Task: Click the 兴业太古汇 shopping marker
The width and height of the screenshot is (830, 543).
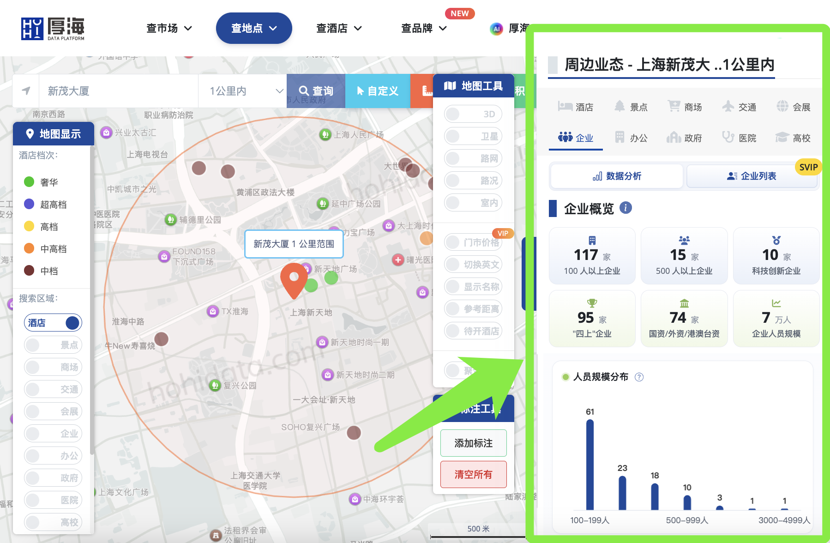Action: pyautogui.click(x=106, y=133)
